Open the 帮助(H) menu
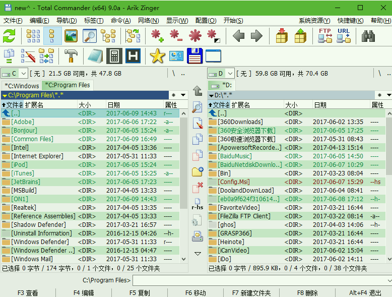 click(x=381, y=21)
